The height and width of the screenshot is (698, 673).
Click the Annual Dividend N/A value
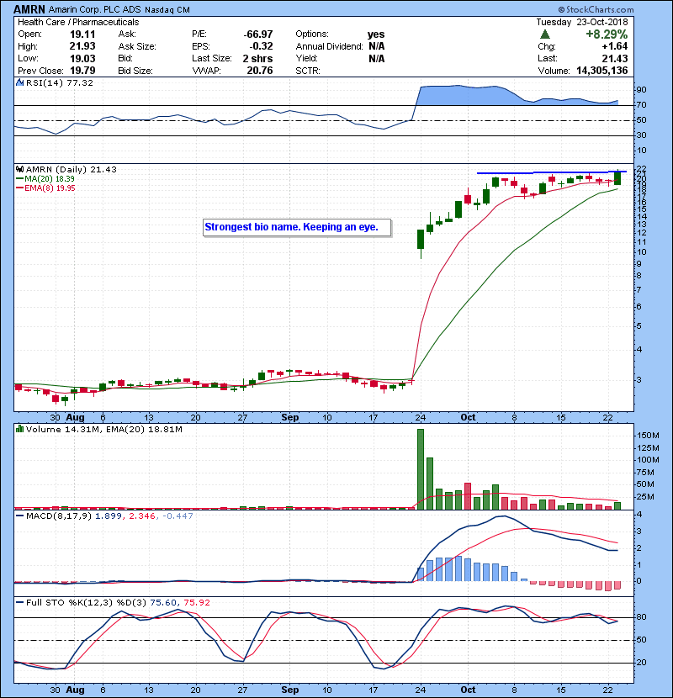pos(376,46)
